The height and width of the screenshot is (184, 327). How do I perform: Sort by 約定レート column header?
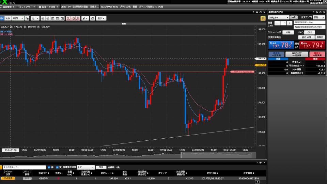107,173
